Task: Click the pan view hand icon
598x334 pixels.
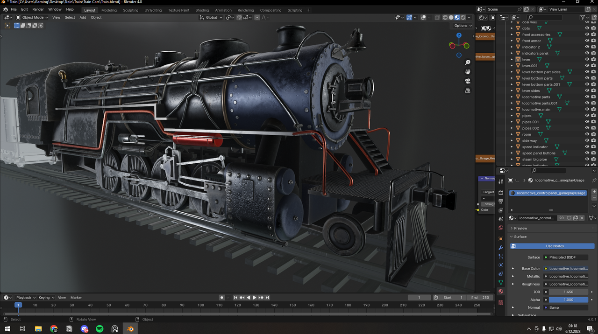Action: tap(468, 72)
